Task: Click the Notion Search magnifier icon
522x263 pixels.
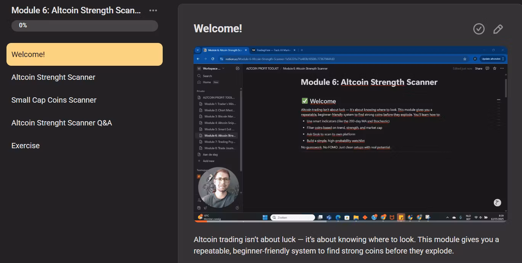Action: 199,76
